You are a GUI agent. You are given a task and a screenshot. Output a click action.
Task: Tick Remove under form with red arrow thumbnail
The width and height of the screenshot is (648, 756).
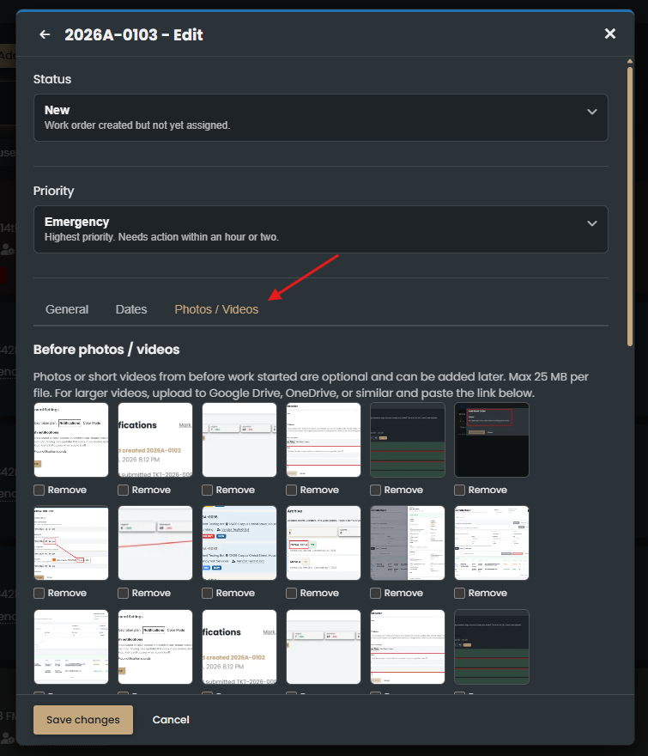pos(39,594)
